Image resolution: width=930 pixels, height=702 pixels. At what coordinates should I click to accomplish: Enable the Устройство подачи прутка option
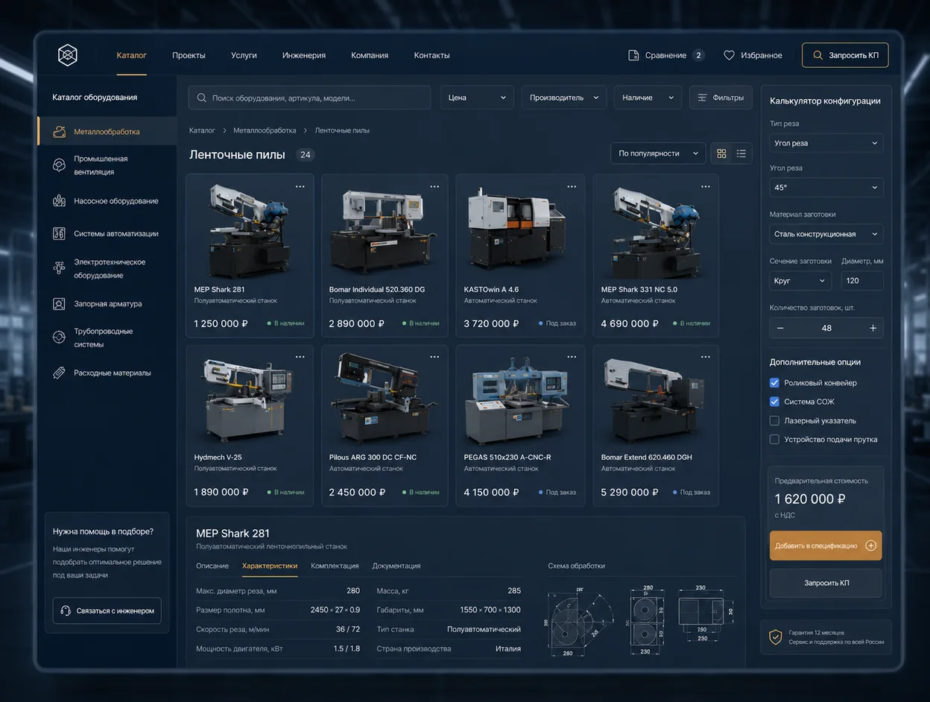[x=774, y=440]
